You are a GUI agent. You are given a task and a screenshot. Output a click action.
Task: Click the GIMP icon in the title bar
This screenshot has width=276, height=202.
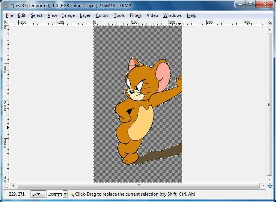pyautogui.click(x=6, y=6)
